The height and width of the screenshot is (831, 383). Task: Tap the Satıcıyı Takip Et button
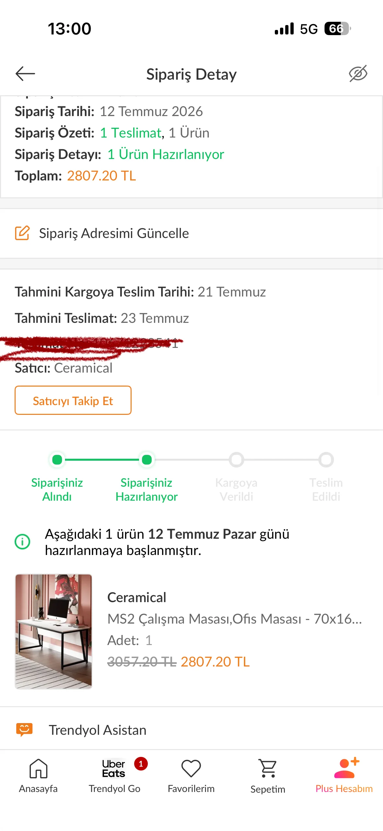[x=73, y=400]
